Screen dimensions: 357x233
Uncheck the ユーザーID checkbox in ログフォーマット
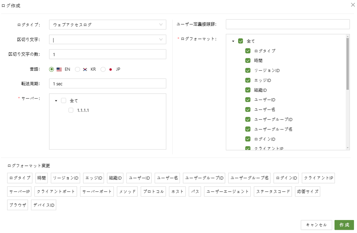(248, 99)
